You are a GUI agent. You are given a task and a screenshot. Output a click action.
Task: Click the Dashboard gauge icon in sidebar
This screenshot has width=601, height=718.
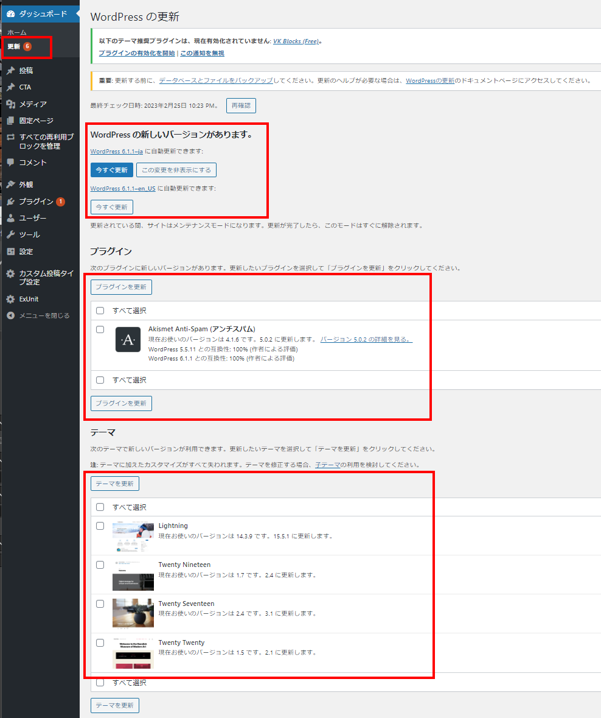click(10, 13)
